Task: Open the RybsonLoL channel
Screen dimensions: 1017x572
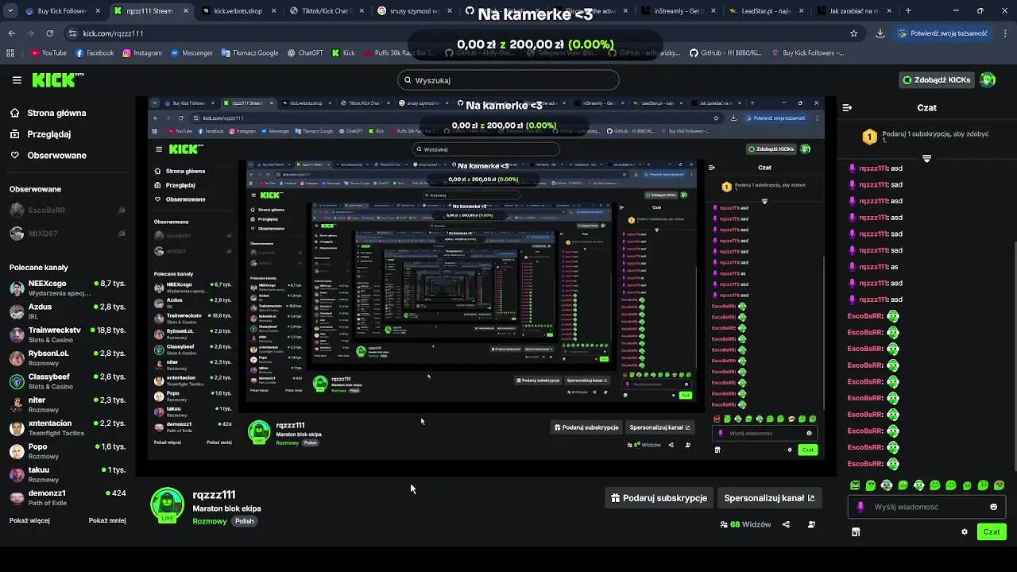Action: coord(68,357)
